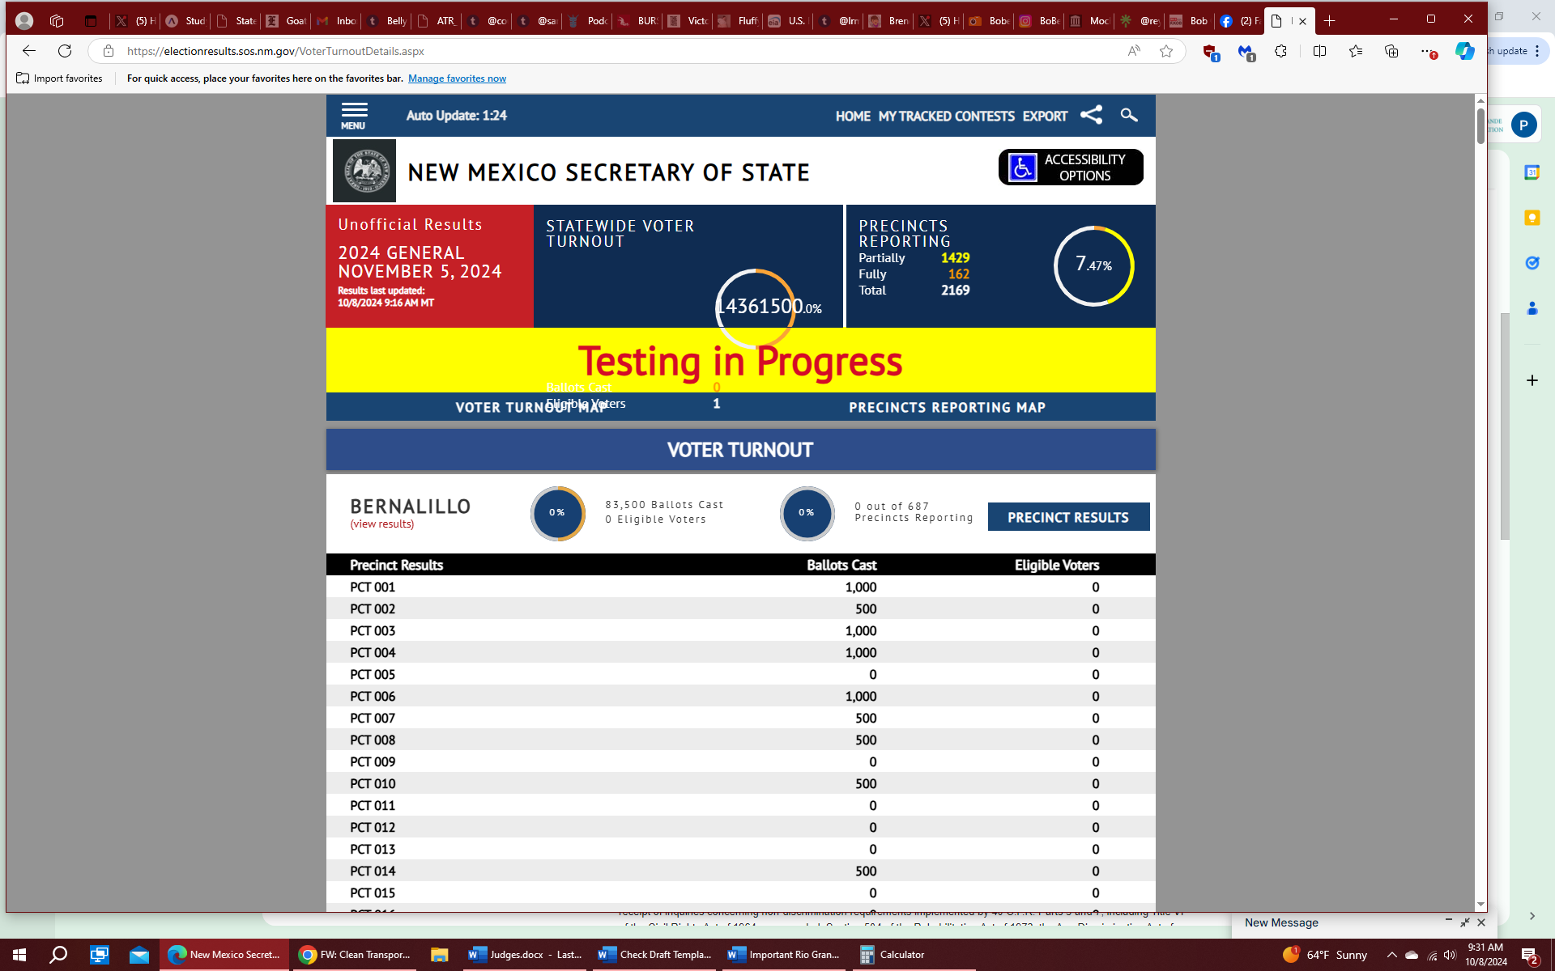The height and width of the screenshot is (971, 1555).
Task: Open ACCESSIBILITY OPTIONS button
Action: tap(1070, 167)
